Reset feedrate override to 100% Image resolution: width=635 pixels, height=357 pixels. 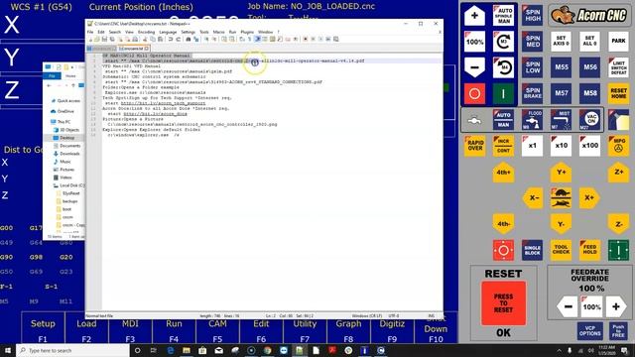pyautogui.click(x=591, y=306)
